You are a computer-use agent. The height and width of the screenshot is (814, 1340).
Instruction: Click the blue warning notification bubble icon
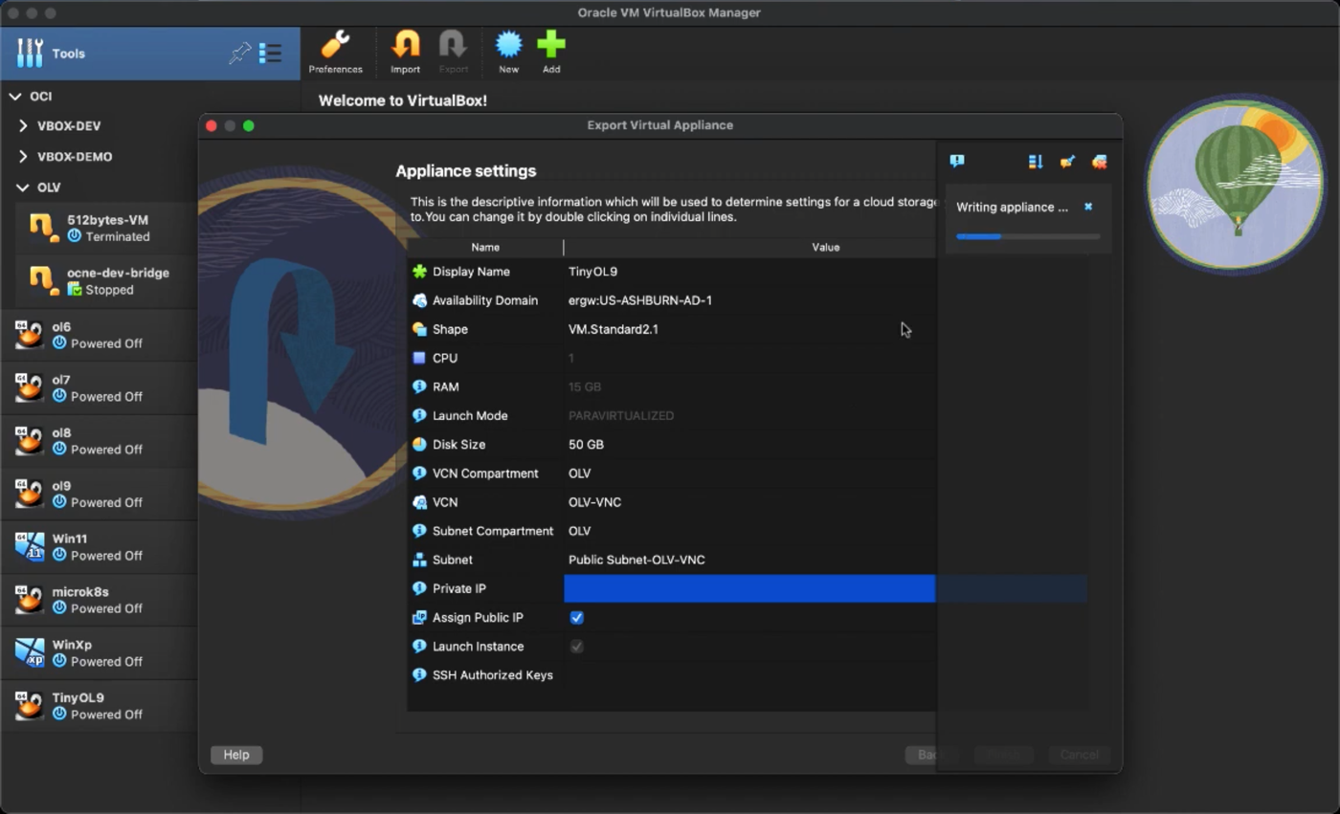point(956,162)
